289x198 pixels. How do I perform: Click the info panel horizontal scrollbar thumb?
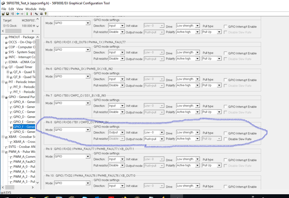tap(13, 31)
